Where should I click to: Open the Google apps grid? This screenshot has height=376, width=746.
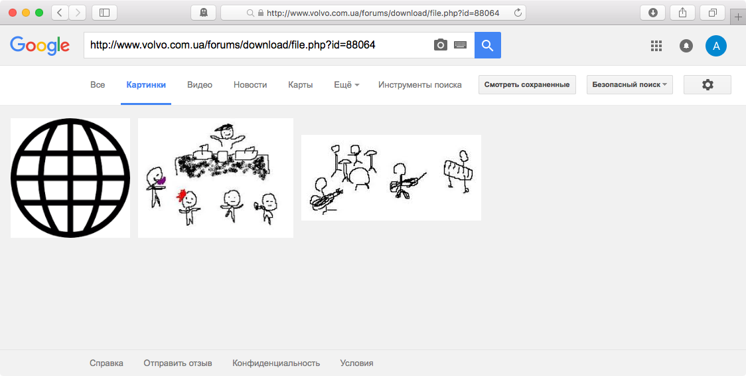click(656, 45)
